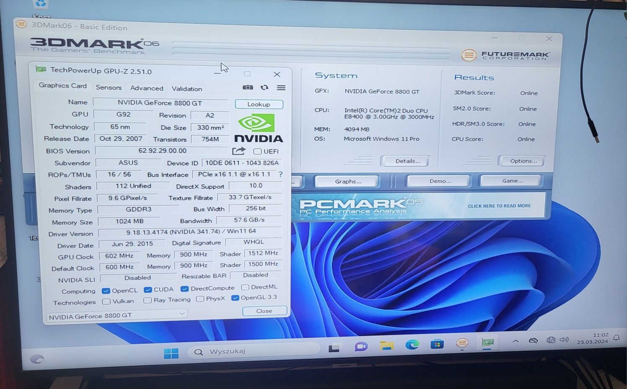Viewport: 627px width, 389px height.
Task: Take GPU-Z screenshot with camera icon
Action: coord(248,87)
